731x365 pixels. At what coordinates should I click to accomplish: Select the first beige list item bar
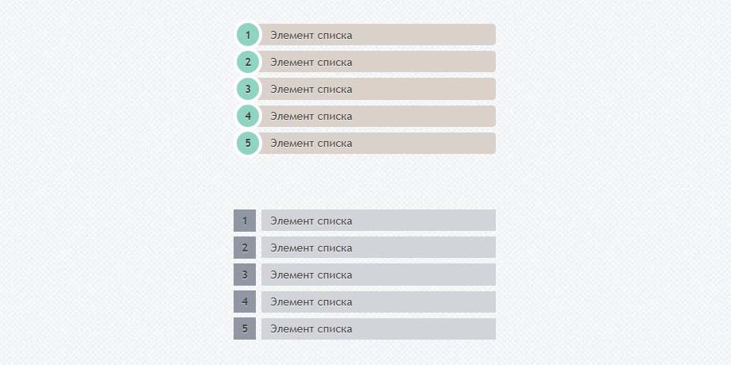378,35
